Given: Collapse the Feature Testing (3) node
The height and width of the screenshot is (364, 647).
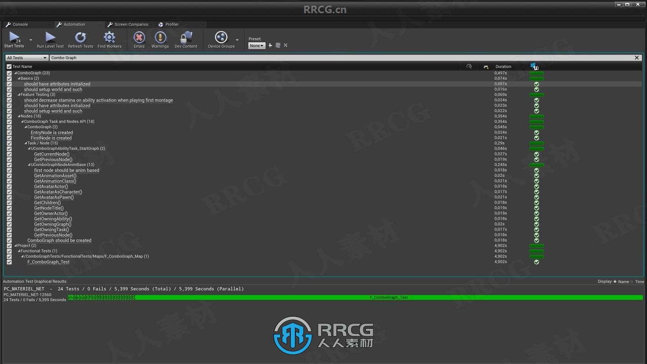Looking at the screenshot, I should (19, 95).
